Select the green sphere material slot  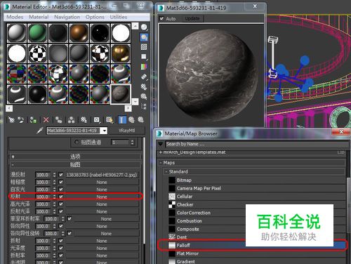(x=37, y=33)
